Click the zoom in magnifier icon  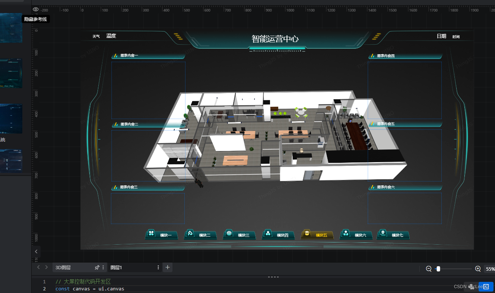(478, 269)
